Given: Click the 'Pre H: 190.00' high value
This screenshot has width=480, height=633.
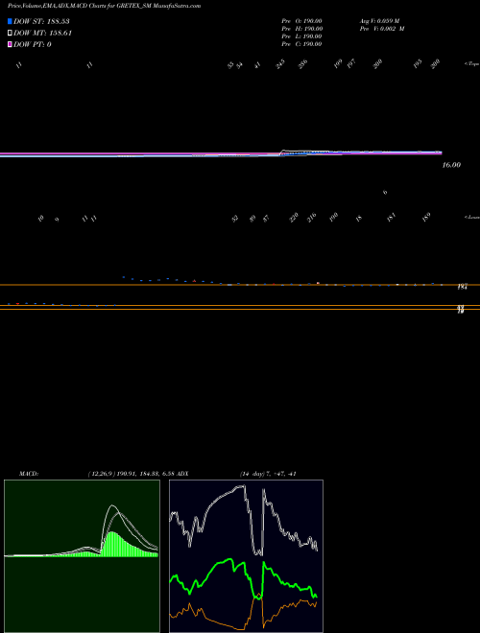Looking at the screenshot, I should [301, 29].
